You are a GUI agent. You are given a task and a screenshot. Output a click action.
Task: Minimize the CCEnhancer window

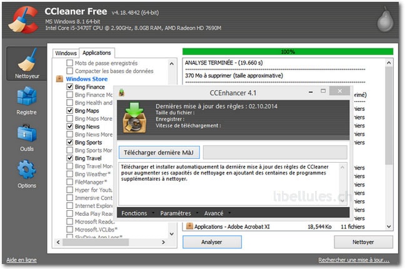311,91
